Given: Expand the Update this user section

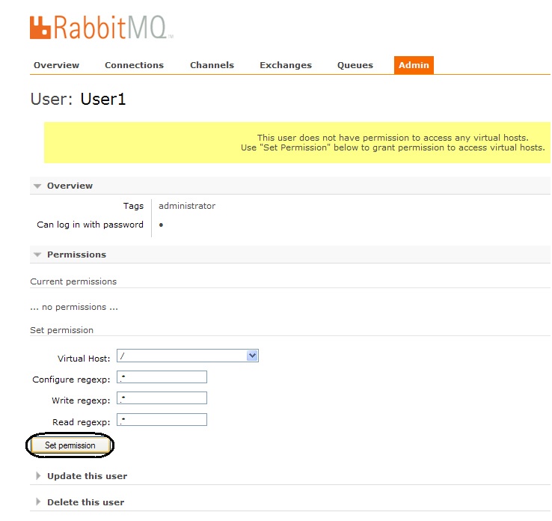Looking at the screenshot, I should coord(87,476).
